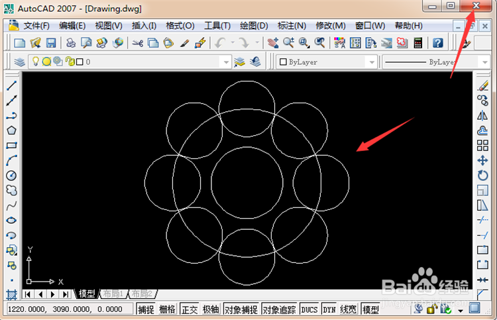Open the 编辑(E) menu
The height and width of the screenshot is (320, 497).
[x=72, y=26]
